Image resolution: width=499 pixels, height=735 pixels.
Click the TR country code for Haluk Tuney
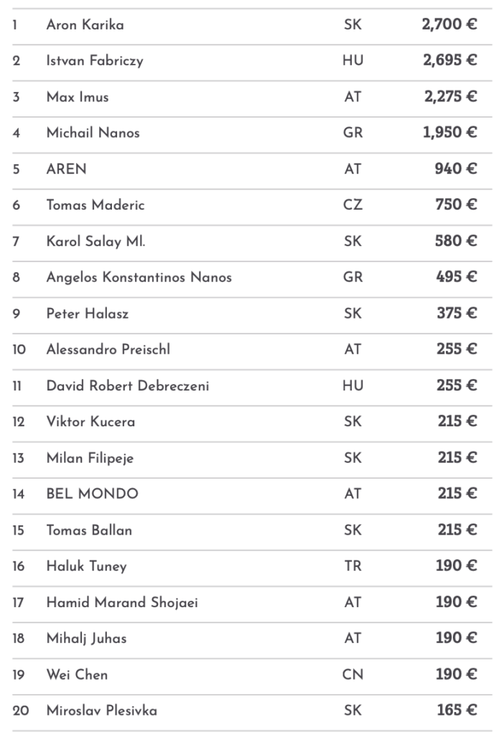click(353, 566)
